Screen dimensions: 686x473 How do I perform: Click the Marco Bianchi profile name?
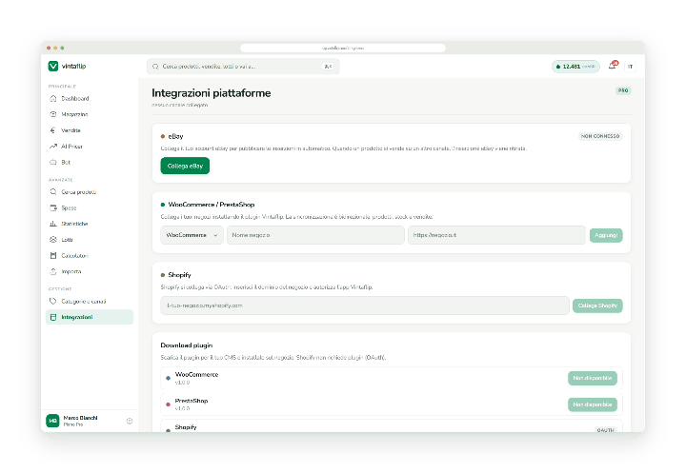(x=80, y=418)
